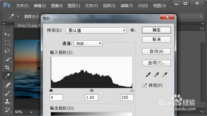Click the sunset sea image canvas
The height and width of the screenshot is (116, 207).
pos(27,69)
